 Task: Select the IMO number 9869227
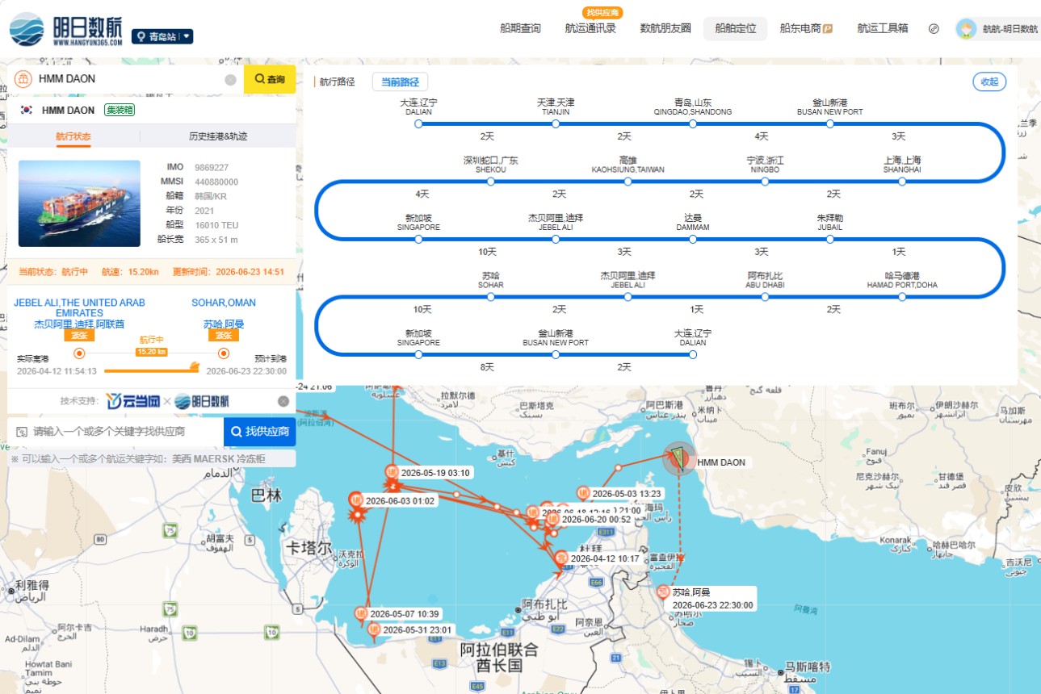[x=212, y=168]
